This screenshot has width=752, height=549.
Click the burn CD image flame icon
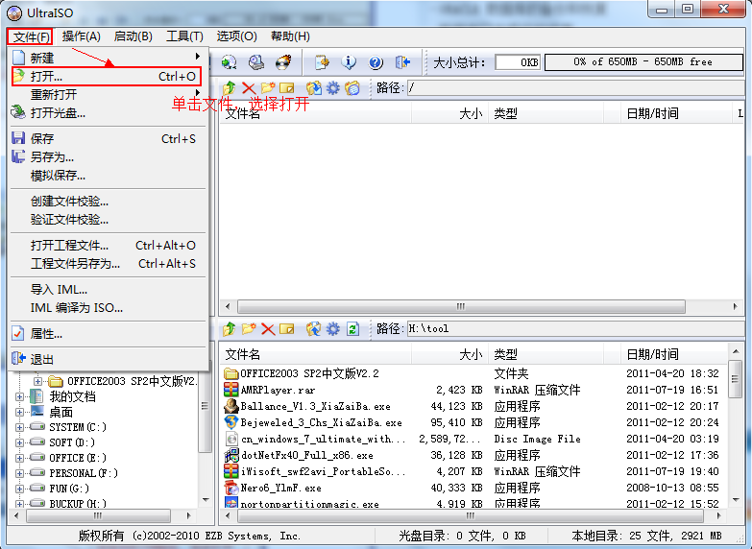[x=284, y=61]
